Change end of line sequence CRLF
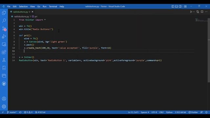 coord(161,112)
